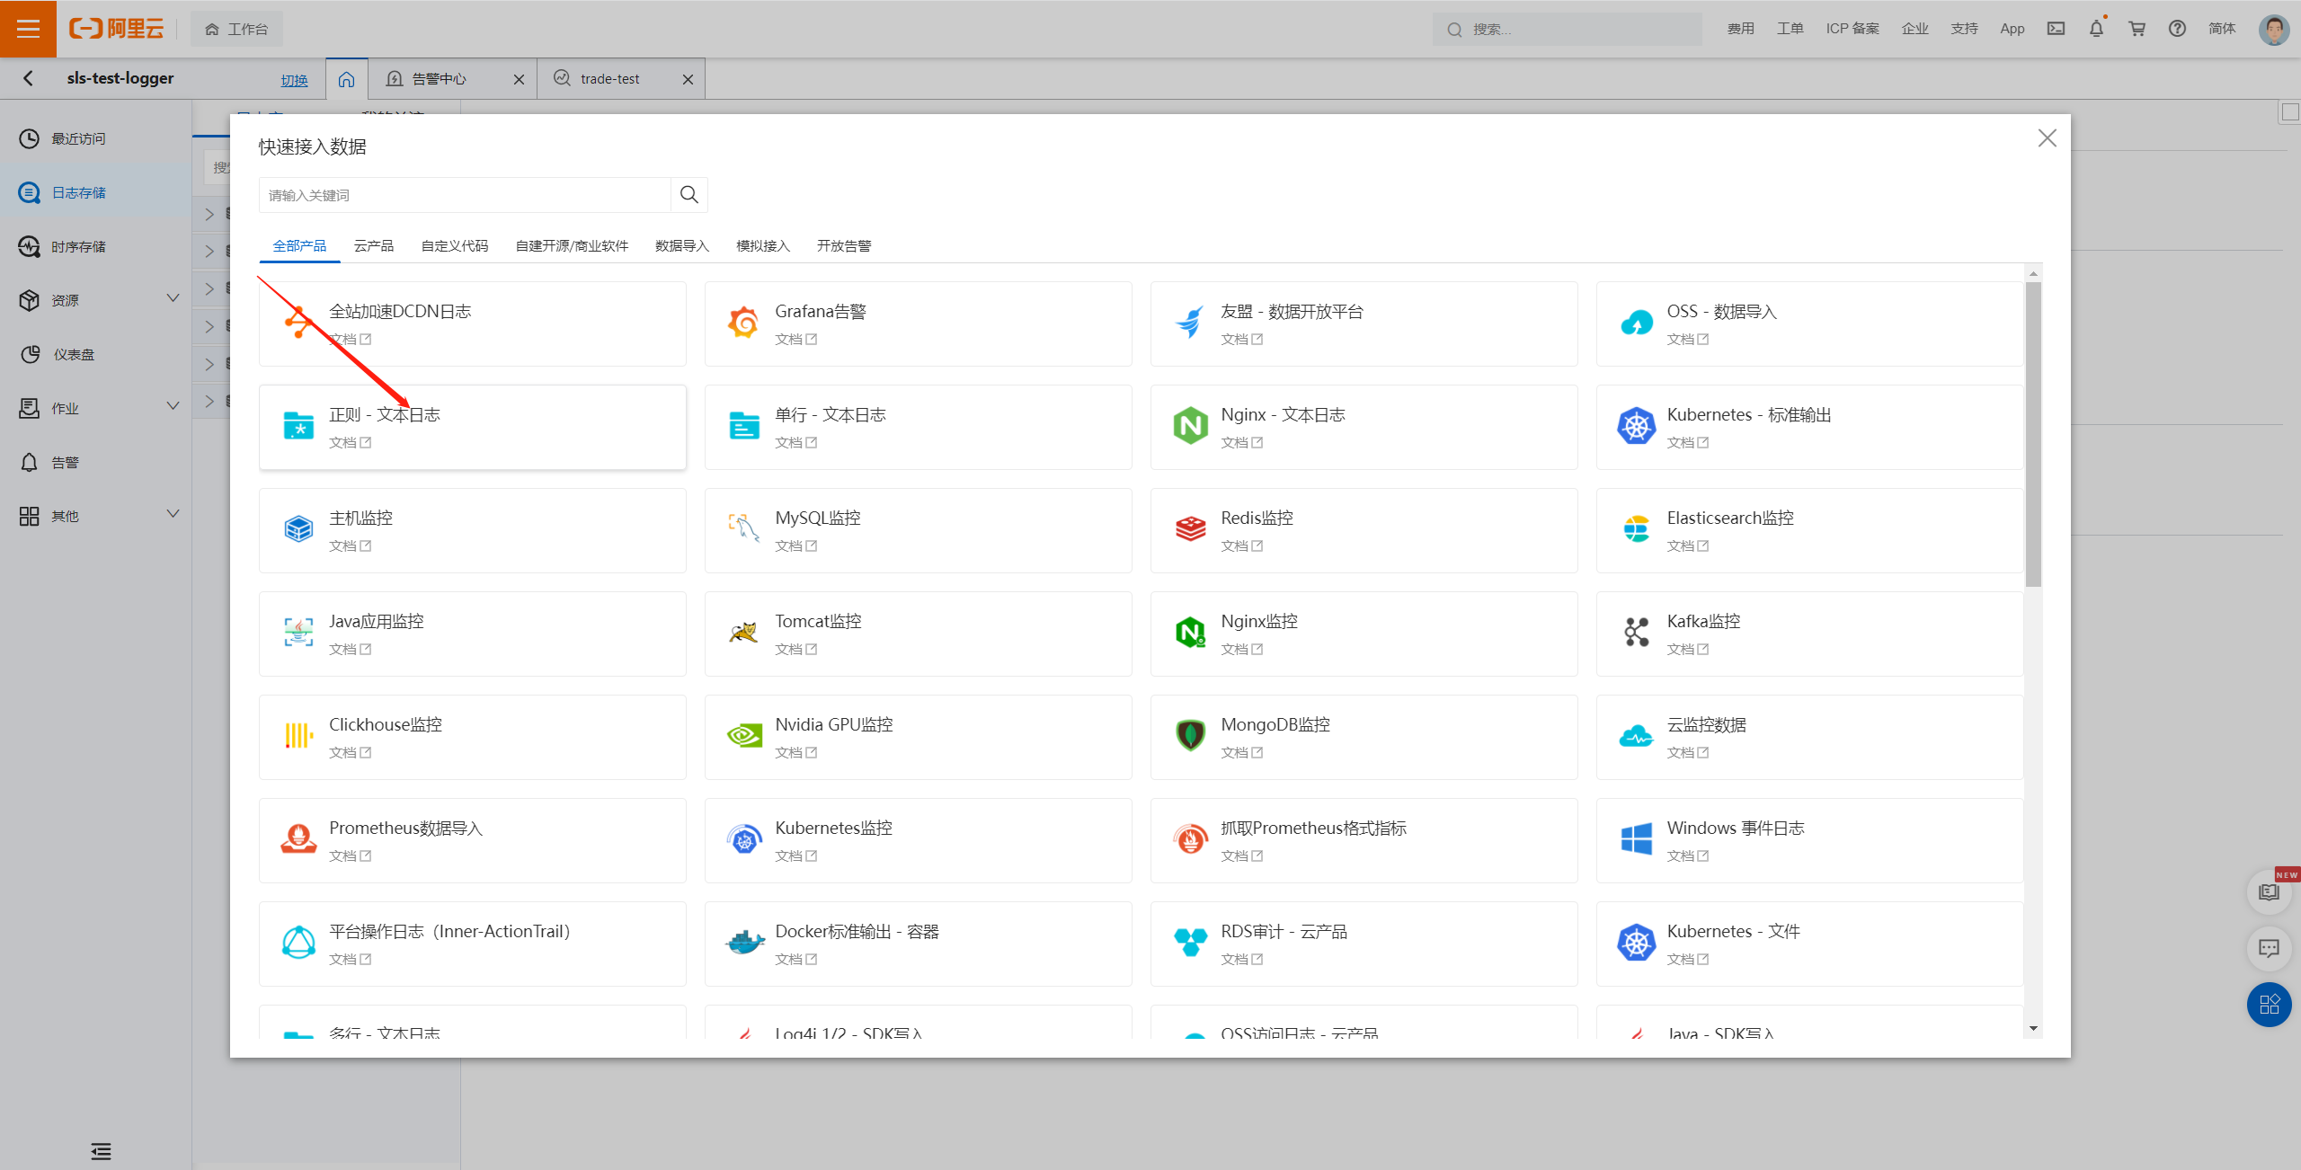Select the Kubernetes 标准输出 icon
Viewport: 2301px width, 1170px height.
pyautogui.click(x=1636, y=426)
